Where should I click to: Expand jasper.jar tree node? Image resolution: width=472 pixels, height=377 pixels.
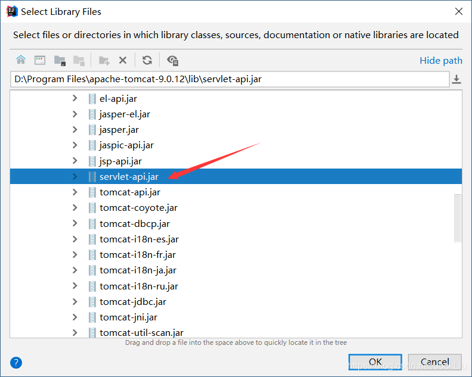tap(75, 130)
